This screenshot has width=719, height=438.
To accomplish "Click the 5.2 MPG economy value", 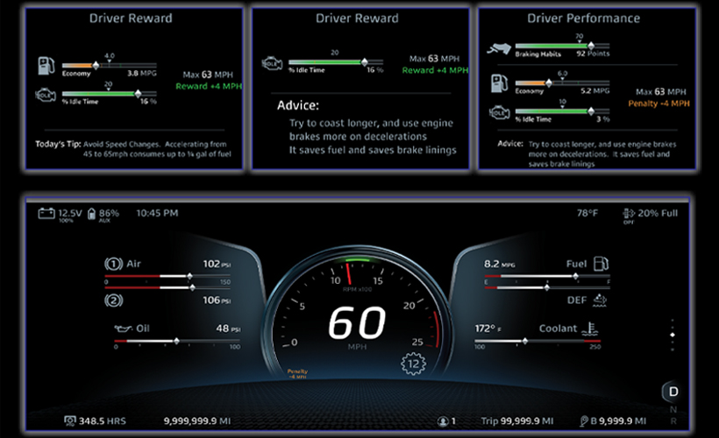I will (x=595, y=91).
